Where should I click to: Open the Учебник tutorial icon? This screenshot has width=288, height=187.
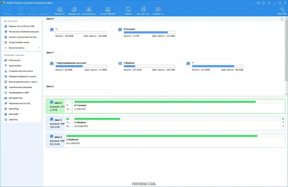[x=128, y=11]
